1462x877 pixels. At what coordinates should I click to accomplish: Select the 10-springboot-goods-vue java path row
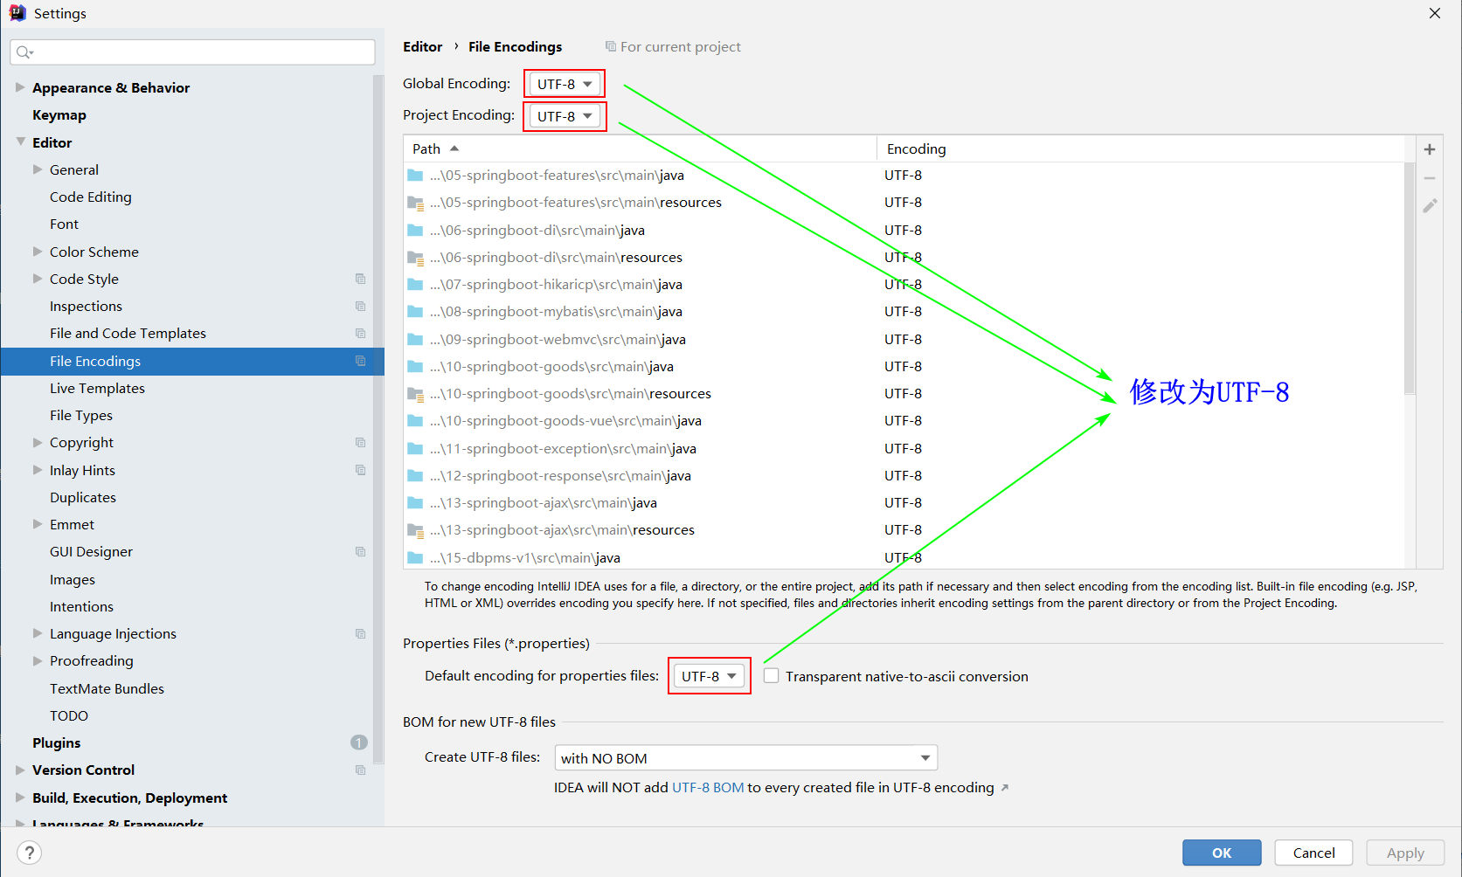[x=904, y=421]
